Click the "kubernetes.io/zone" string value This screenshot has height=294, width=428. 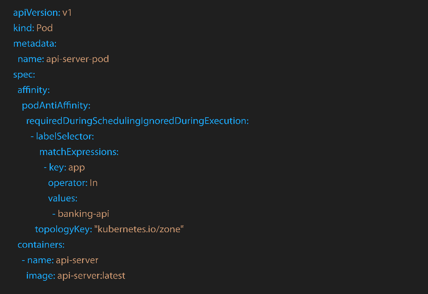point(139,229)
